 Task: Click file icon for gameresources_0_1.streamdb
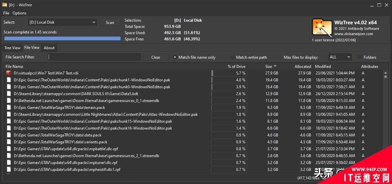point(9,101)
